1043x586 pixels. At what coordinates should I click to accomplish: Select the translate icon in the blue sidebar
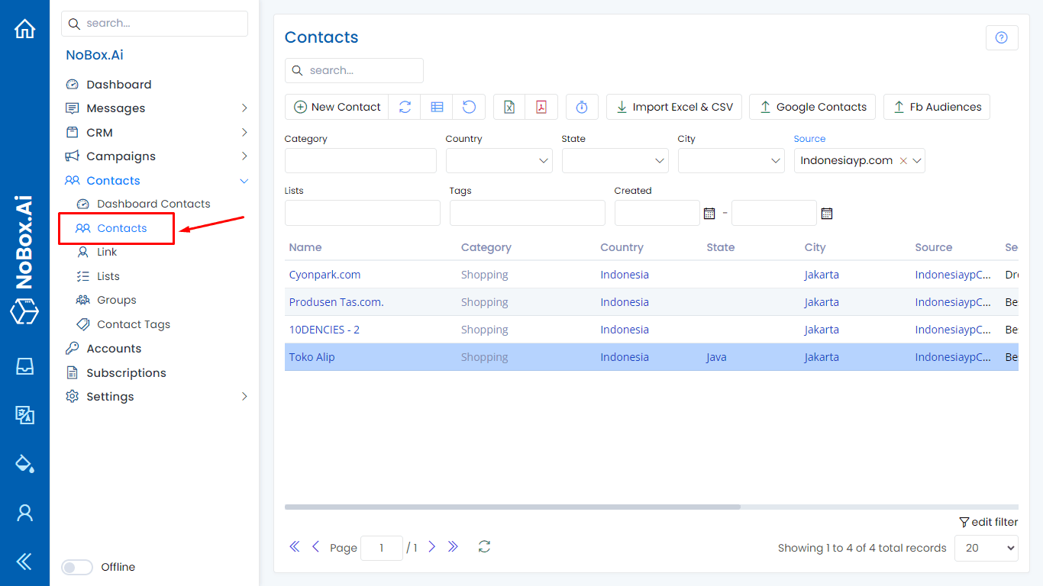tap(24, 415)
